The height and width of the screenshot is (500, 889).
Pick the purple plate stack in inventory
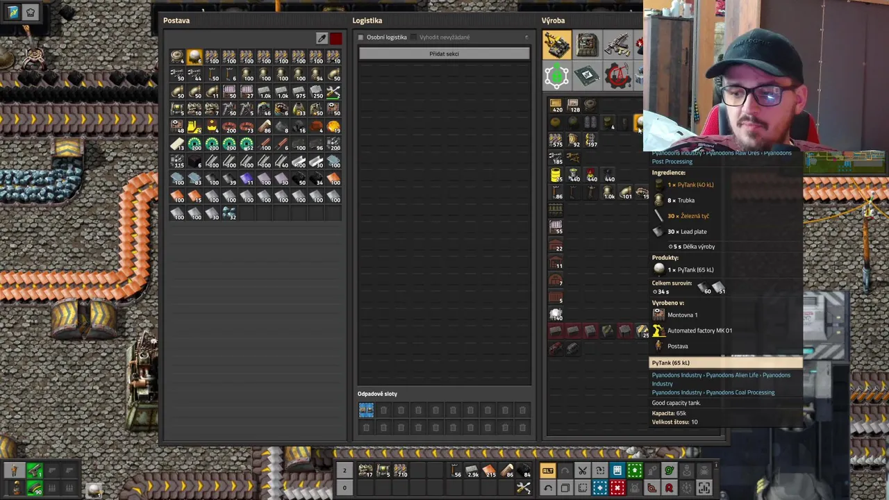tap(247, 178)
